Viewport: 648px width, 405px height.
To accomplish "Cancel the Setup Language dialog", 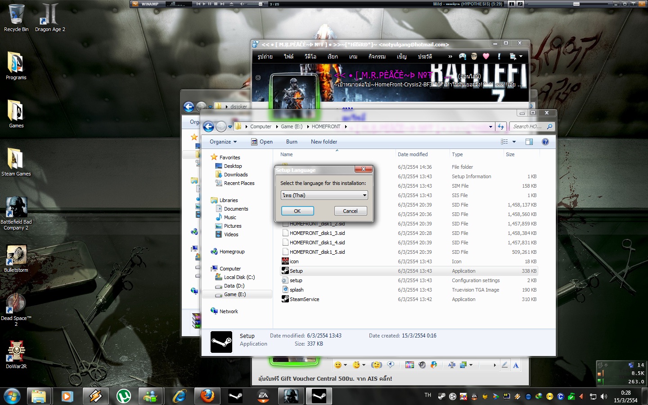I will [x=350, y=211].
